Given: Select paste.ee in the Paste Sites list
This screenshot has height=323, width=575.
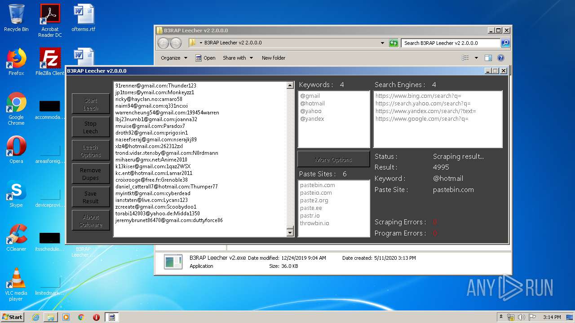Looking at the screenshot, I should [x=311, y=208].
